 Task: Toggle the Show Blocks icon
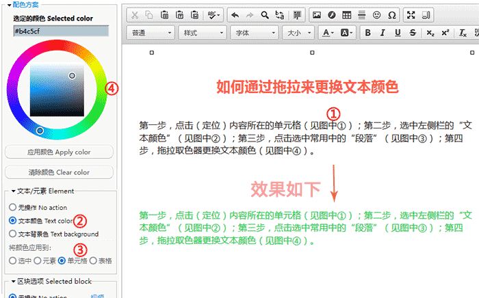tap(426, 15)
